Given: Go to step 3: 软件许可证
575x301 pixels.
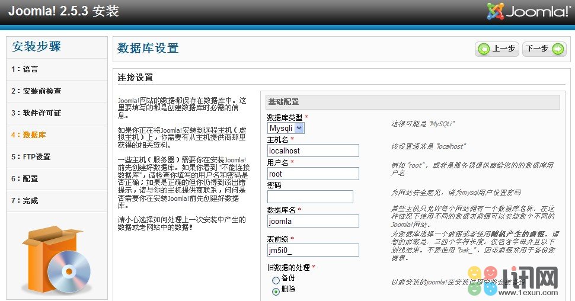Looking at the screenshot, I should click(x=36, y=113).
